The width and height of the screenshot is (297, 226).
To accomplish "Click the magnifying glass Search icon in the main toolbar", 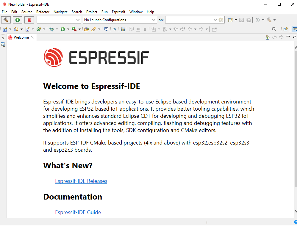I will [274, 29].
